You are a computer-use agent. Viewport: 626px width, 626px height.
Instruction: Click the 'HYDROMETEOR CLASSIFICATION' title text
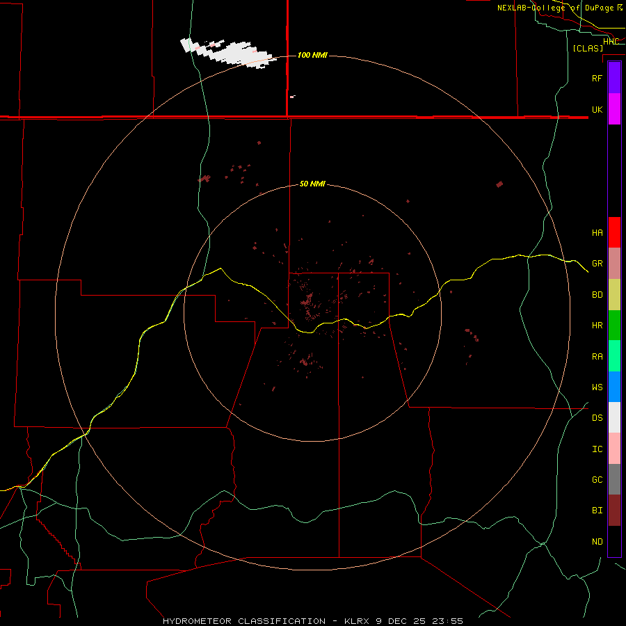244,621
